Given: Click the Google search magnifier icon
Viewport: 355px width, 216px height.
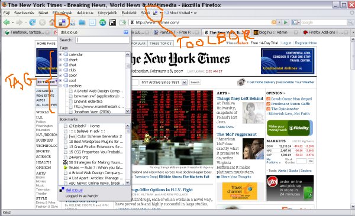Looking at the screenshot, I should [x=350, y=22].
